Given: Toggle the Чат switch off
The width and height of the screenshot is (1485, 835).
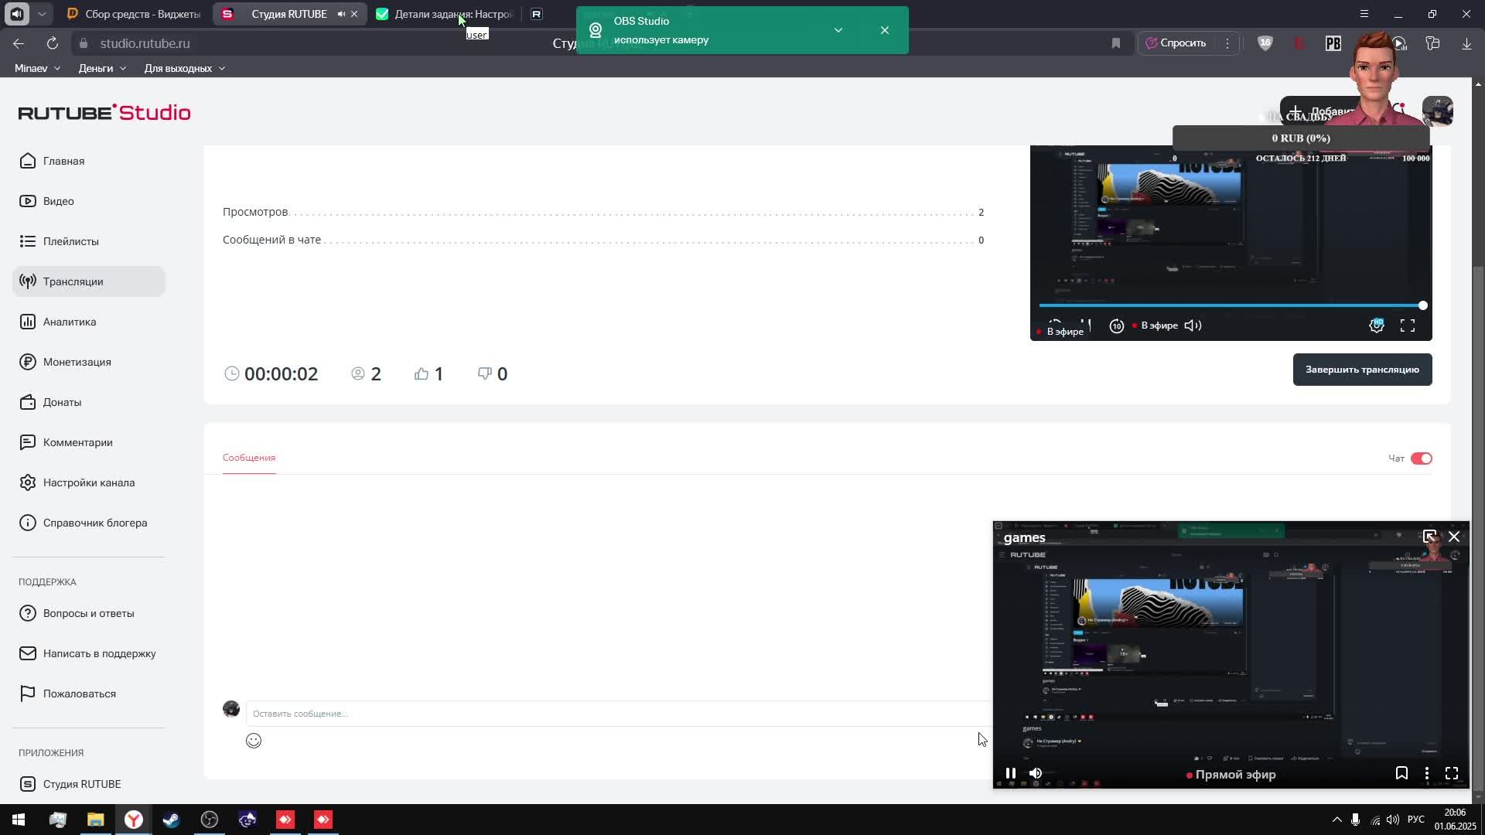Looking at the screenshot, I should click(1422, 458).
